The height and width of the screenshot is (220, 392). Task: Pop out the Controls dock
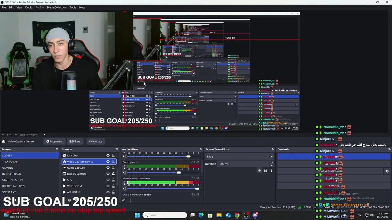coord(389,149)
